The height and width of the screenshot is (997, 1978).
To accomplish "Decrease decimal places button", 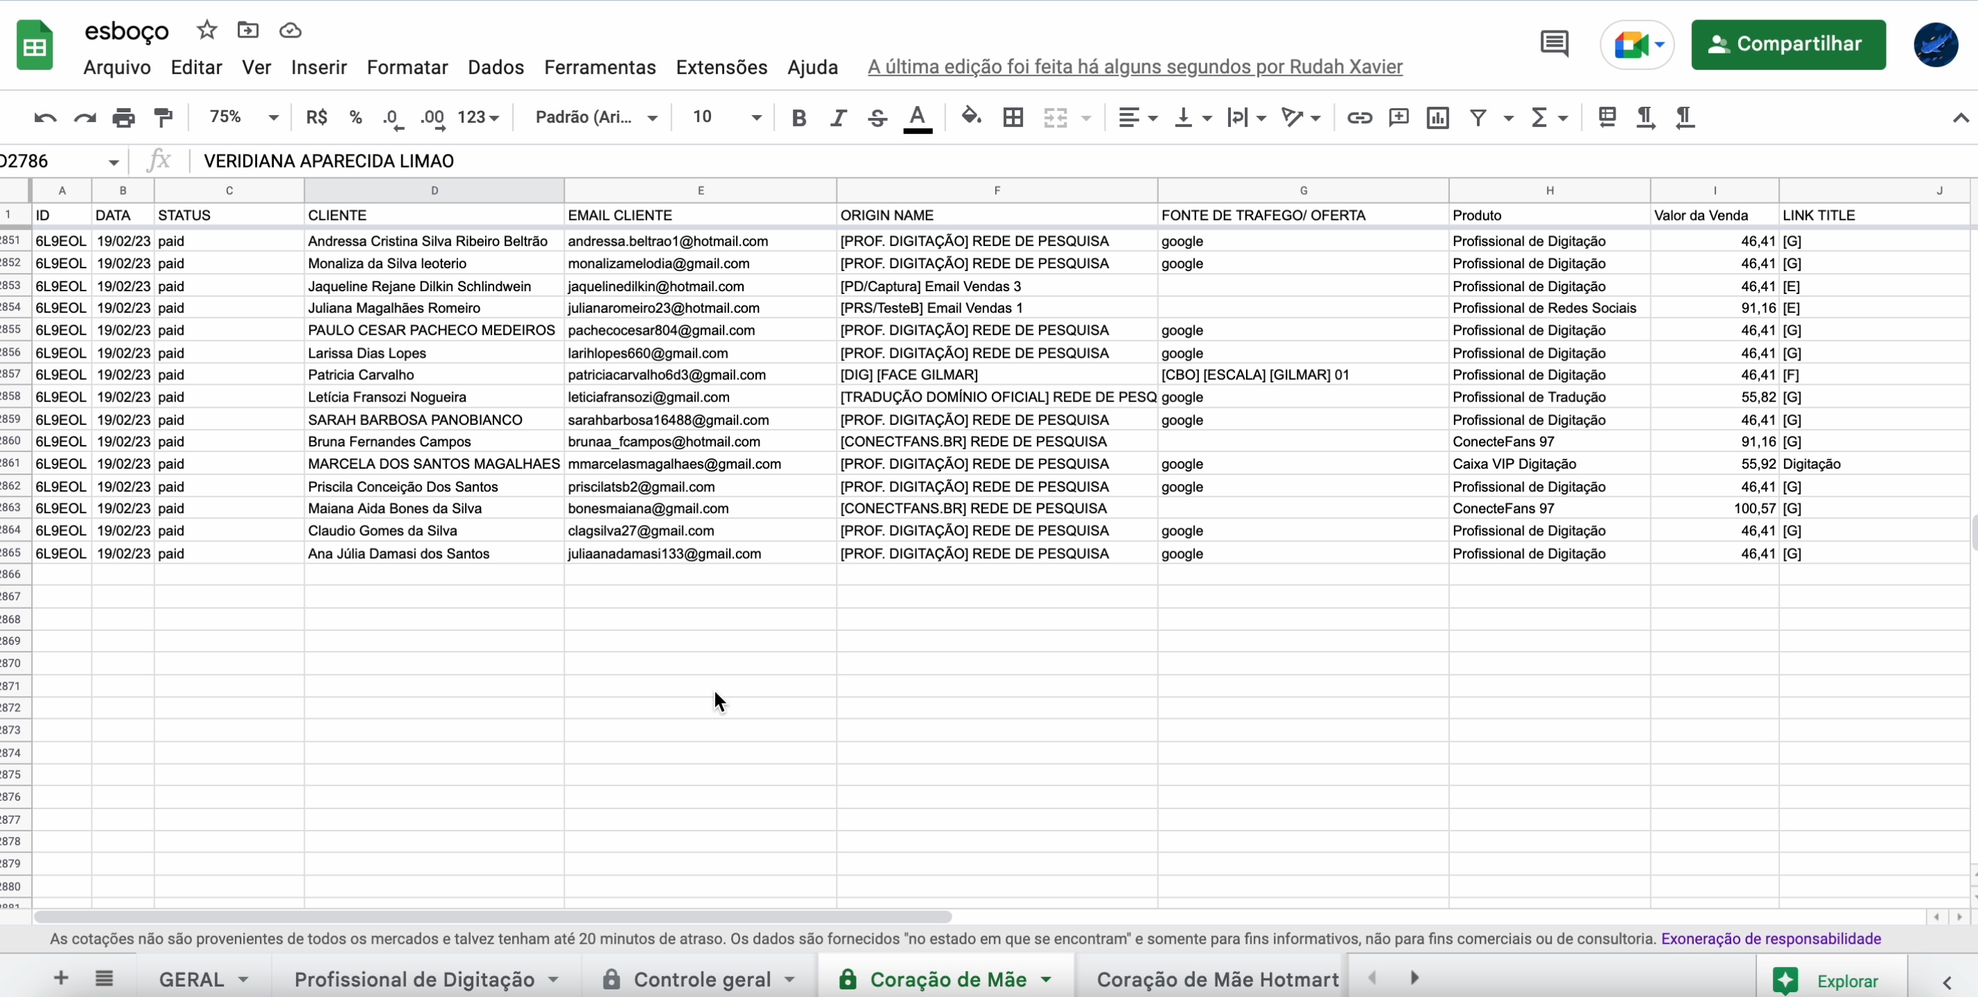I will tap(392, 118).
